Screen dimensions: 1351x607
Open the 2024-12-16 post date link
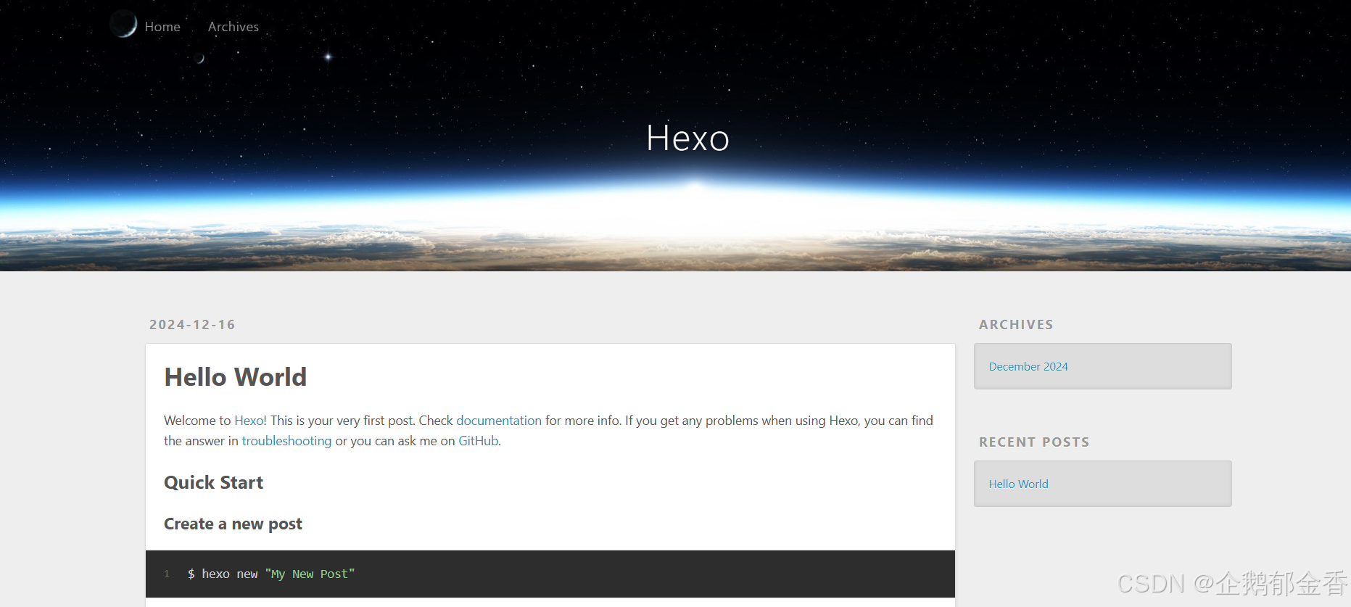pyautogui.click(x=192, y=325)
